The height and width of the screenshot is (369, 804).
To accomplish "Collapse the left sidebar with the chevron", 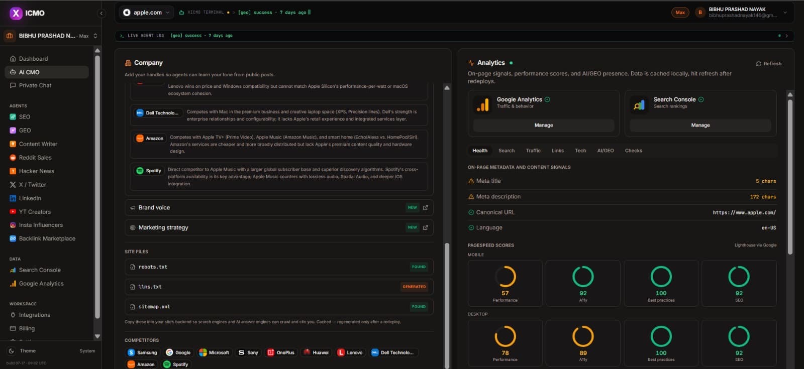I will (102, 14).
